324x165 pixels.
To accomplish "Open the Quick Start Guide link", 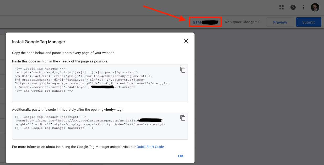I will tap(150, 147).
